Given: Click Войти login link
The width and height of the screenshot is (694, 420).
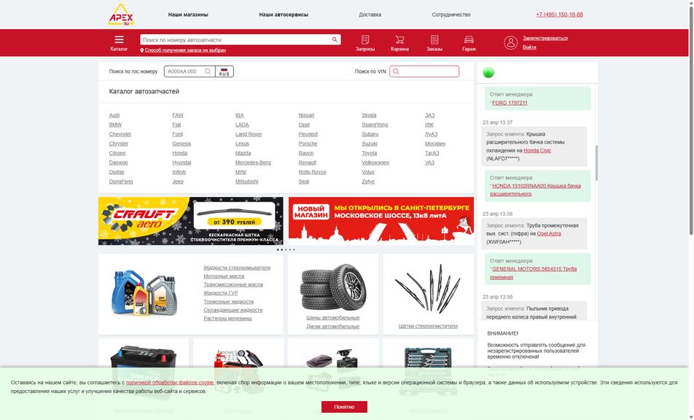Looking at the screenshot, I should pyautogui.click(x=529, y=47).
